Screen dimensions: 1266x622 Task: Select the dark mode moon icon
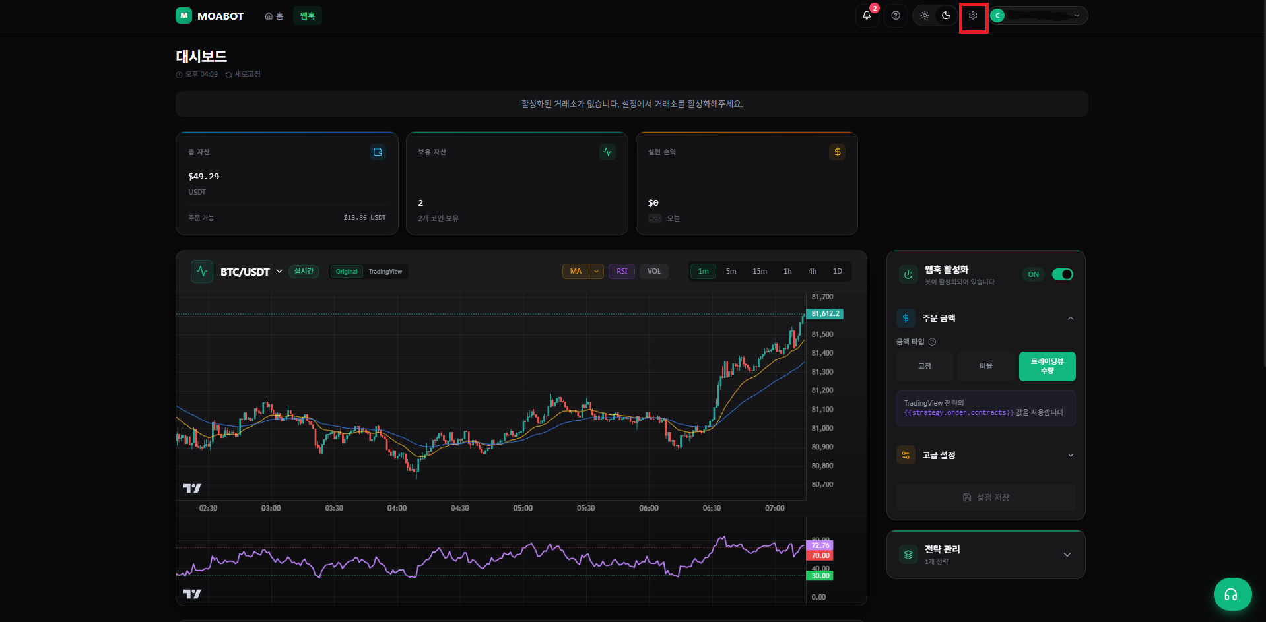point(946,15)
